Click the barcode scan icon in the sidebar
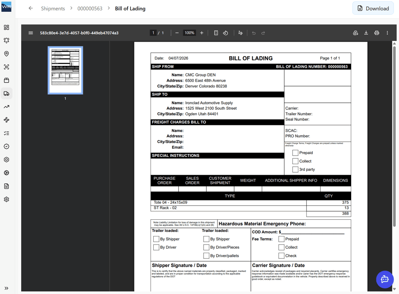The width and height of the screenshot is (399, 294). tap(7, 67)
